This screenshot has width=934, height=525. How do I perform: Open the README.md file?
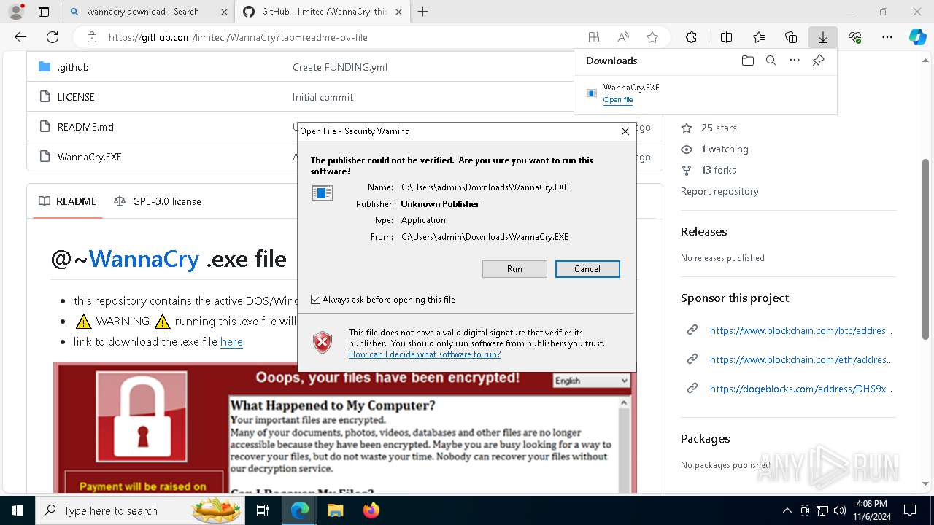(x=85, y=127)
